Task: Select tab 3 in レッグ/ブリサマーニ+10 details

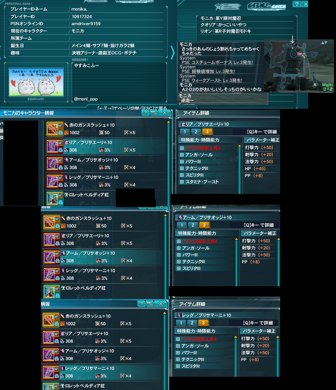Action: (x=203, y=323)
